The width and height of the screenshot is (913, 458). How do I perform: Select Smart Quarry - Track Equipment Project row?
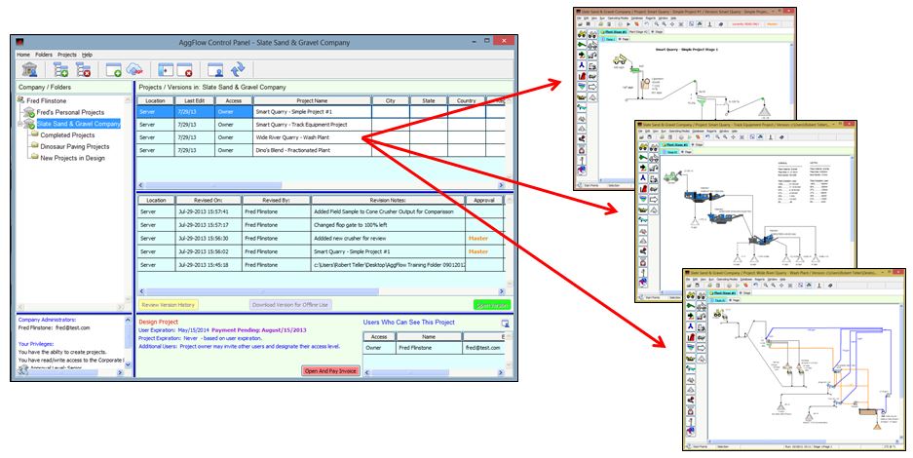[321, 125]
